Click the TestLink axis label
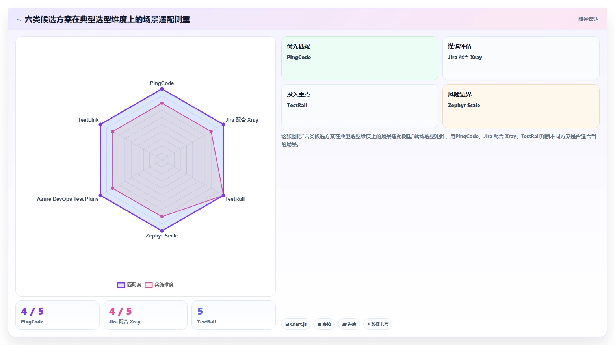This screenshot has width=615, height=345. click(88, 120)
